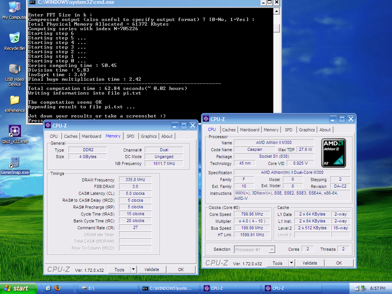
Task: Click Validate in left CPU-Z window
Action: [152, 269]
